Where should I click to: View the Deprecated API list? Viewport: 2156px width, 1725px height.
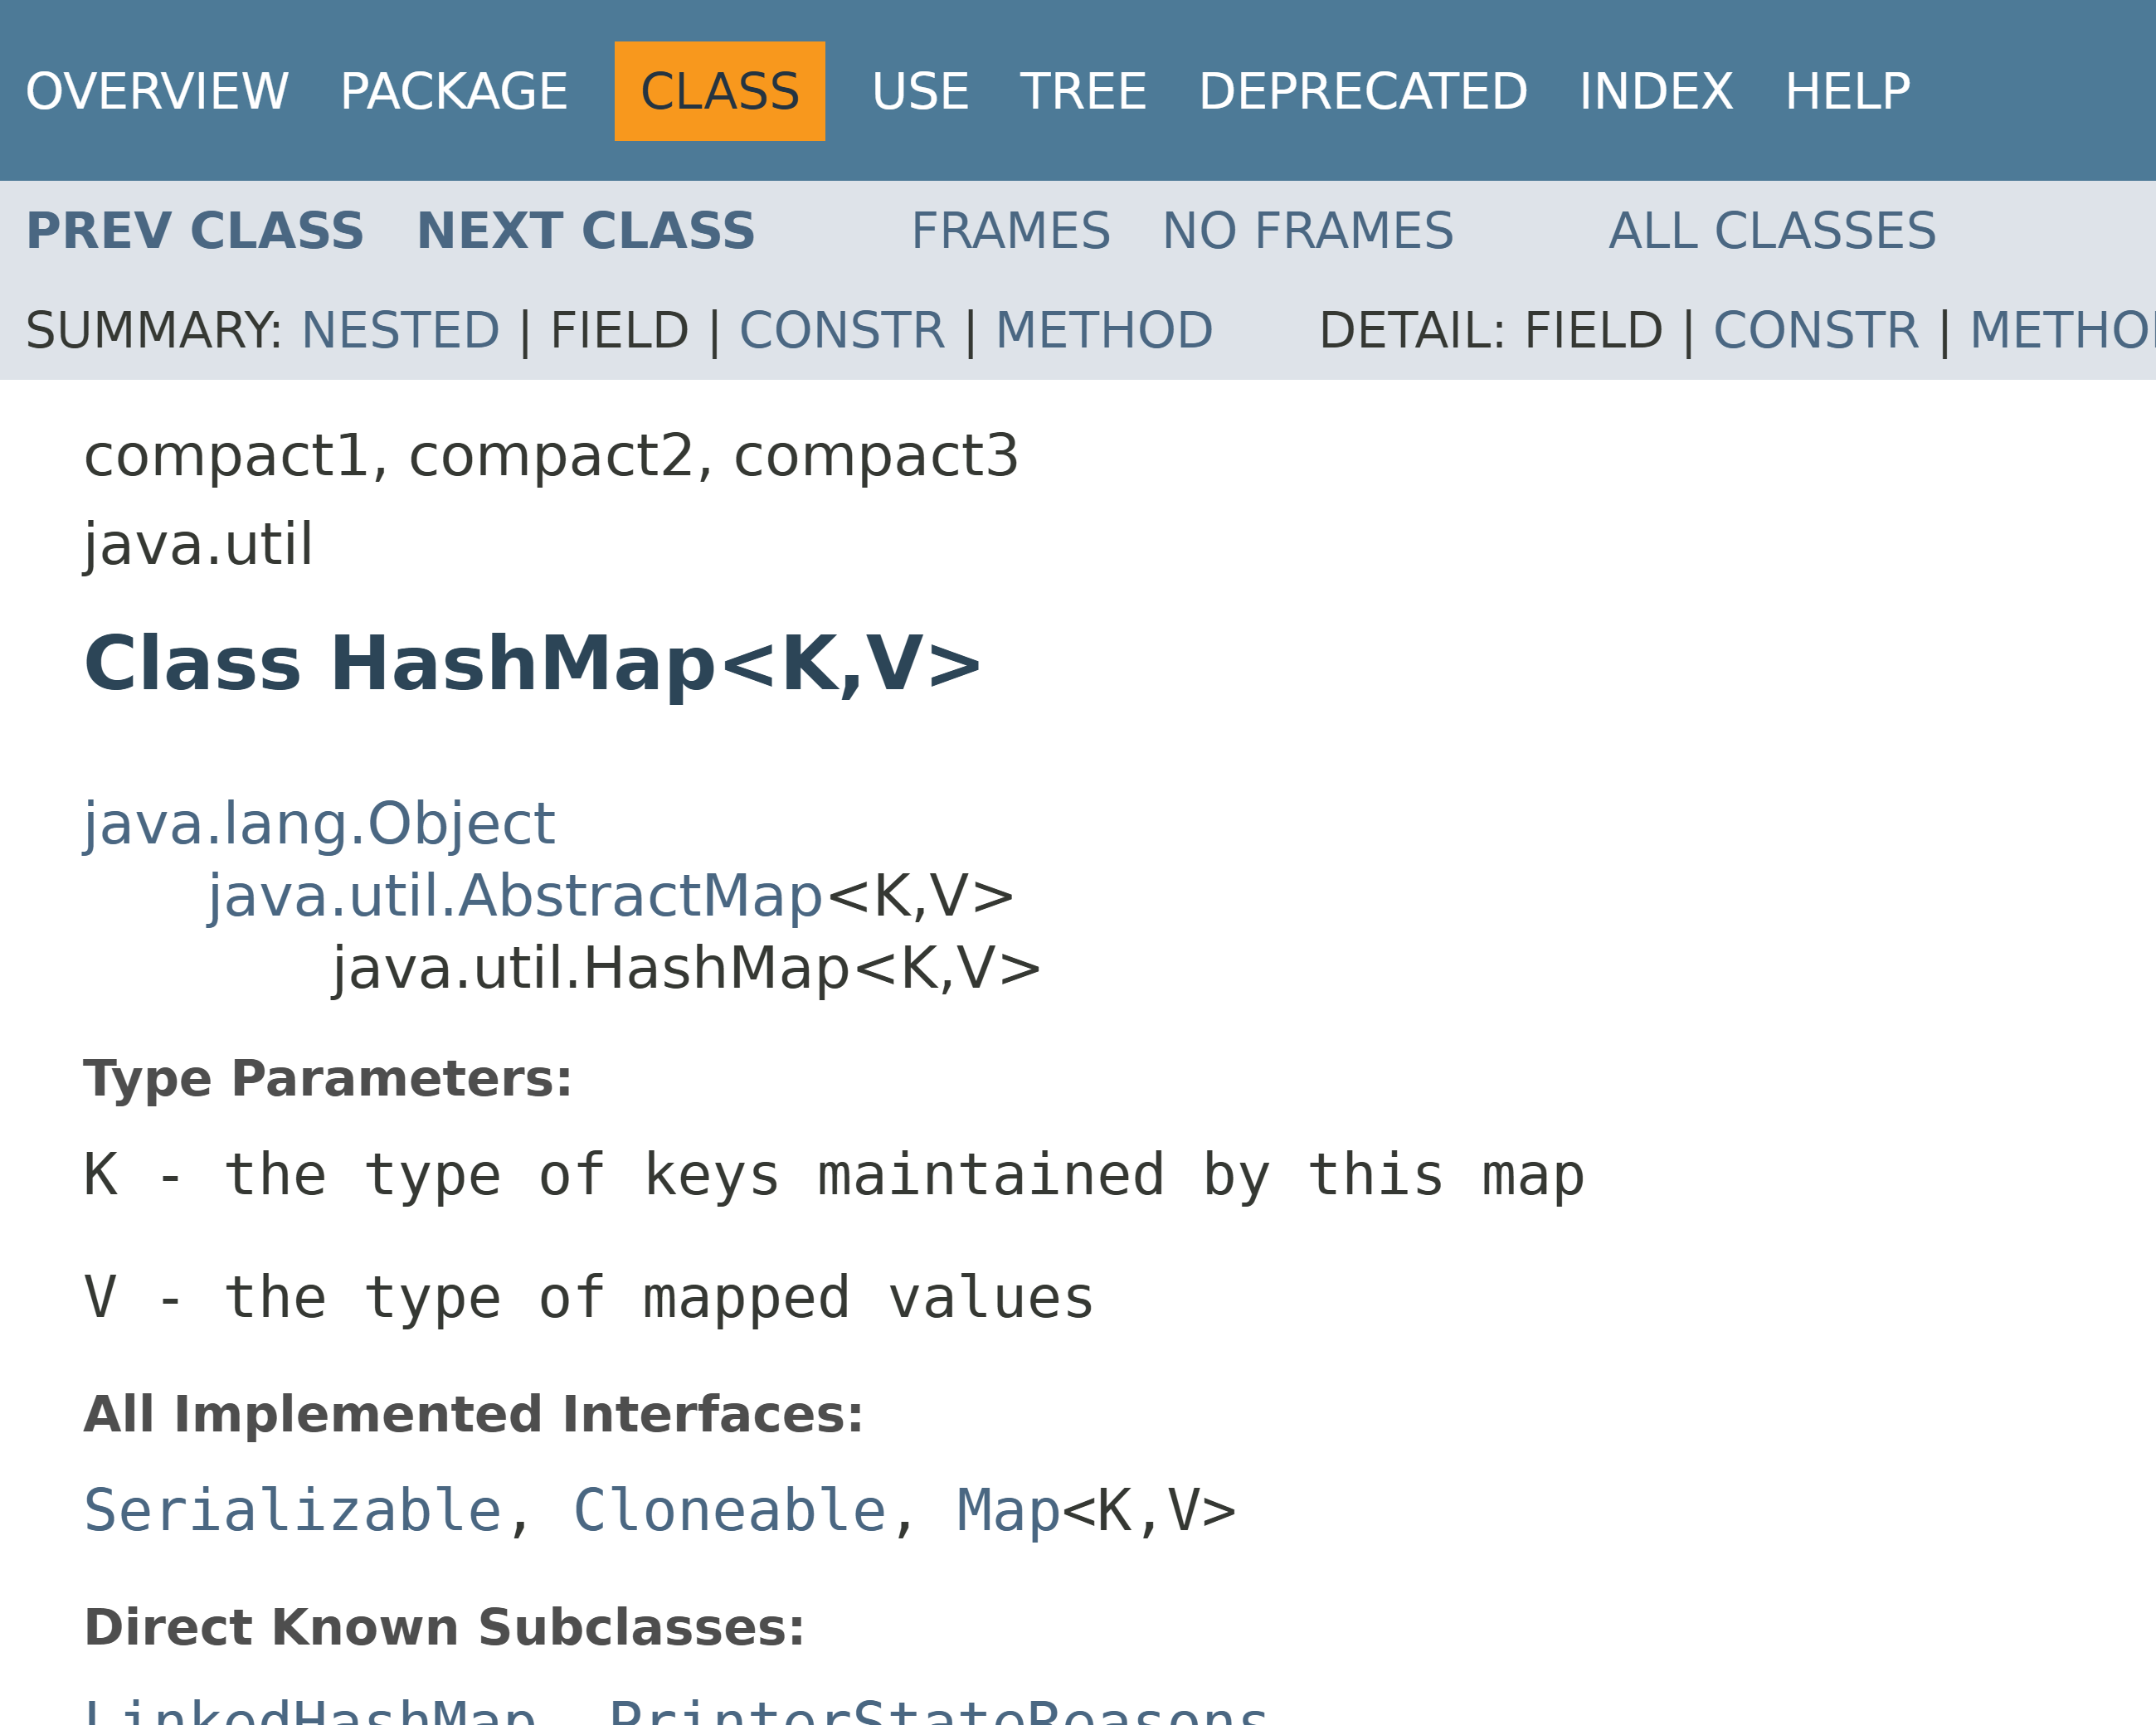point(1362,91)
